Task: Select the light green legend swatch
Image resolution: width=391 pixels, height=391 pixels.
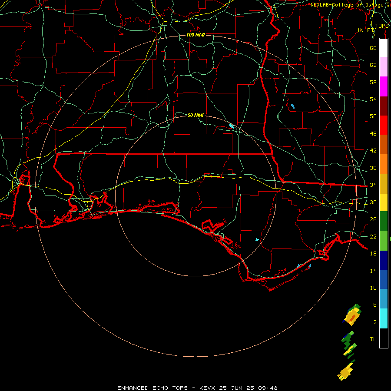Action: tap(384, 241)
